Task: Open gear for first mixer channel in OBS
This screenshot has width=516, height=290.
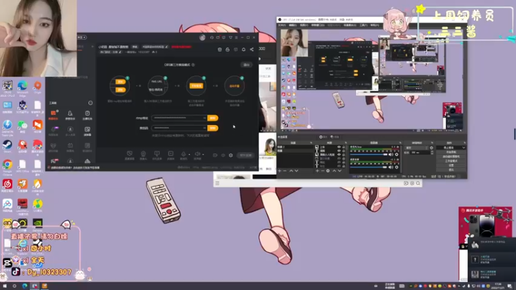Action: coord(397,155)
